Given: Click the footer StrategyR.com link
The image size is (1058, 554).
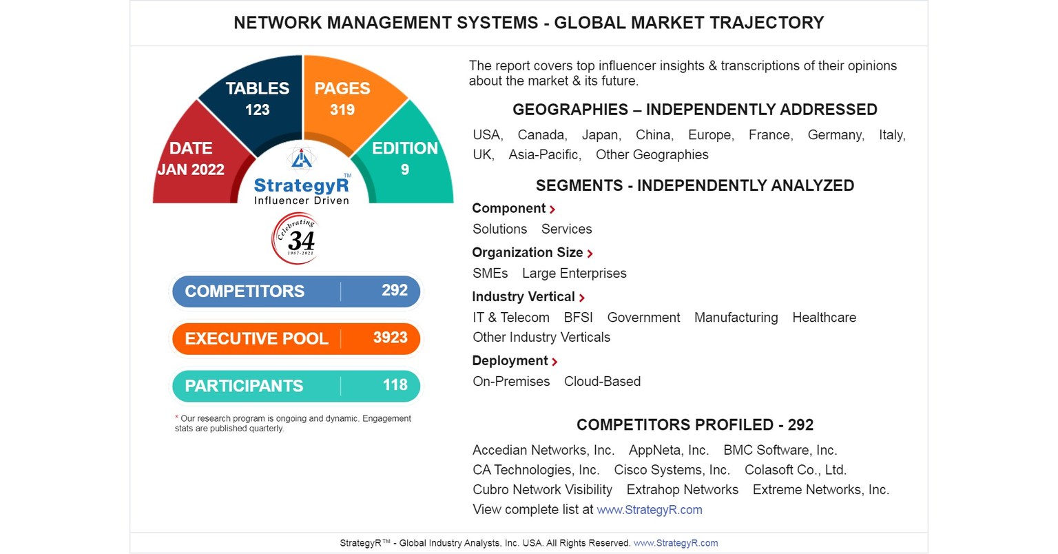Looking at the screenshot, I should 674,543.
